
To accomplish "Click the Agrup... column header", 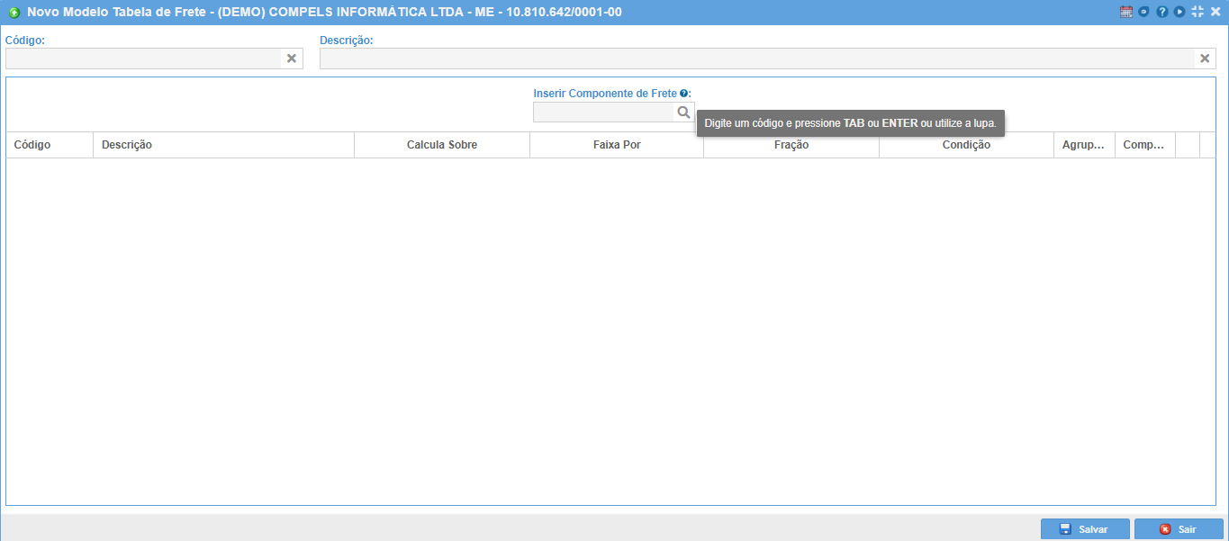I will point(1084,145).
